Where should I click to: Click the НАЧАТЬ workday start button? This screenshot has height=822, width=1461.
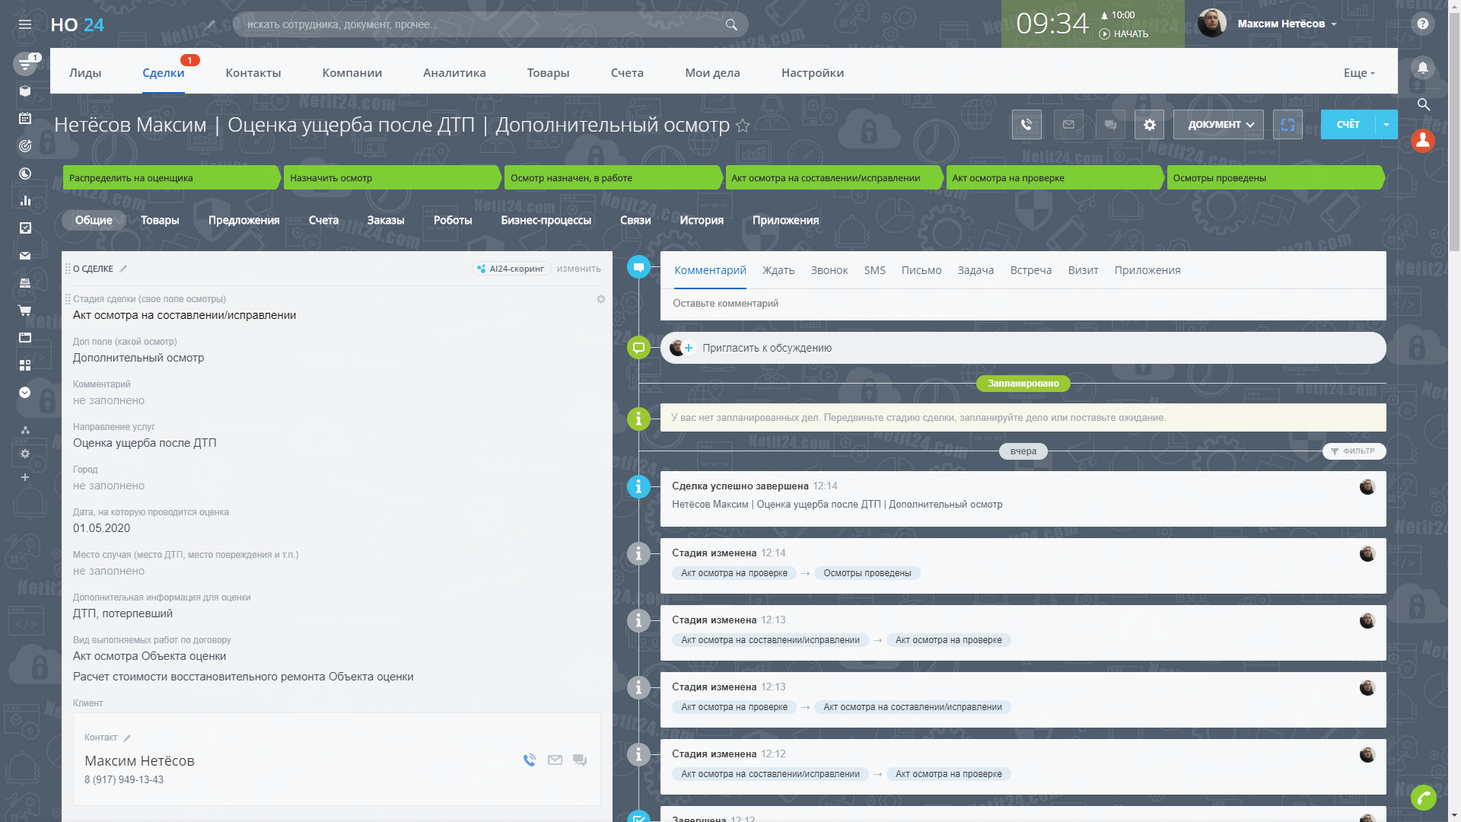coord(1124,34)
